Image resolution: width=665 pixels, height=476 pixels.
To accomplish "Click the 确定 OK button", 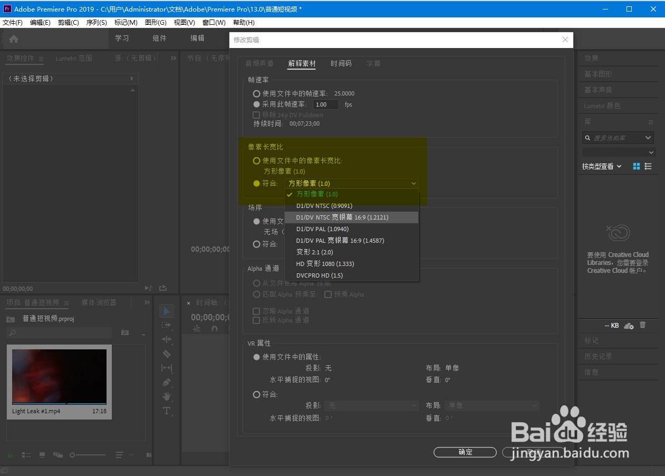I will pyautogui.click(x=465, y=452).
